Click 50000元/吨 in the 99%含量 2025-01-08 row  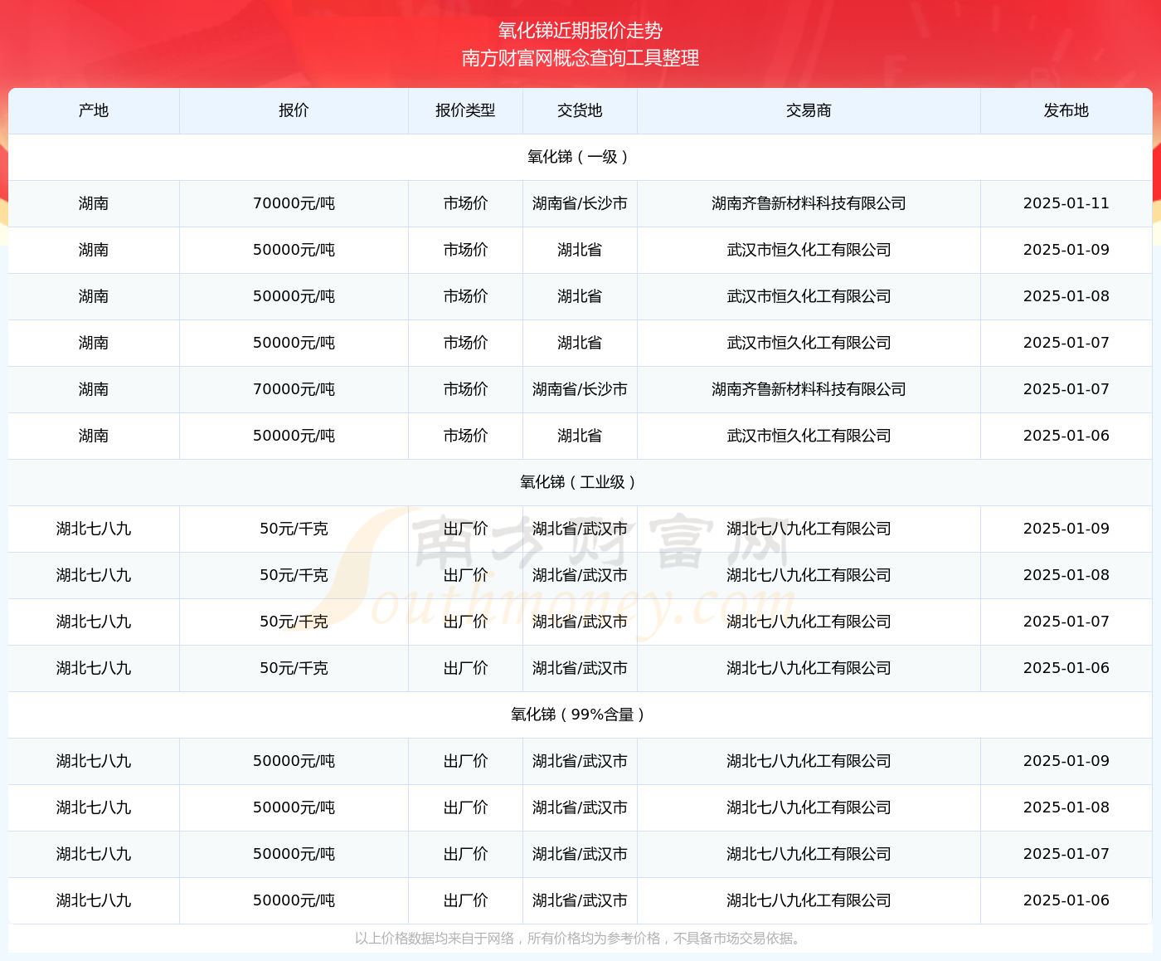point(294,807)
